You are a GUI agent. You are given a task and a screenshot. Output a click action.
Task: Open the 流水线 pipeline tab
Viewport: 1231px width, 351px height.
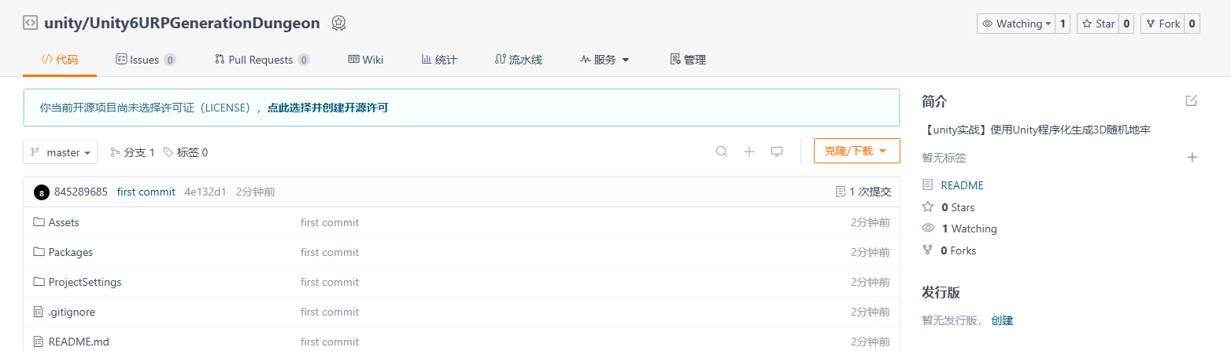[519, 60]
